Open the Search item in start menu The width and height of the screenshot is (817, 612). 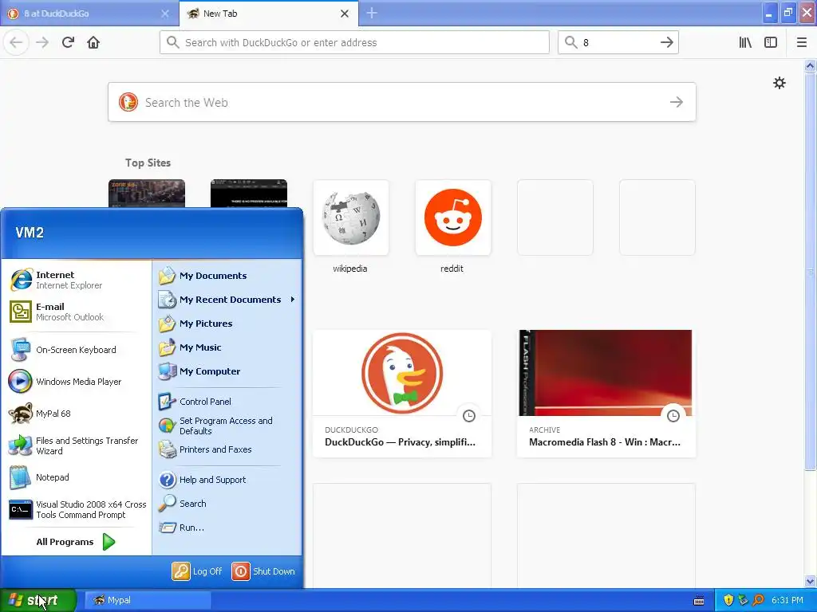click(227, 504)
